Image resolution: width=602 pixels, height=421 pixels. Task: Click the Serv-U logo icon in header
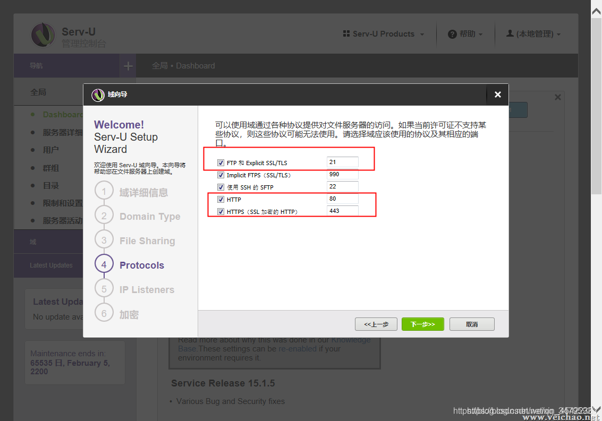43,35
